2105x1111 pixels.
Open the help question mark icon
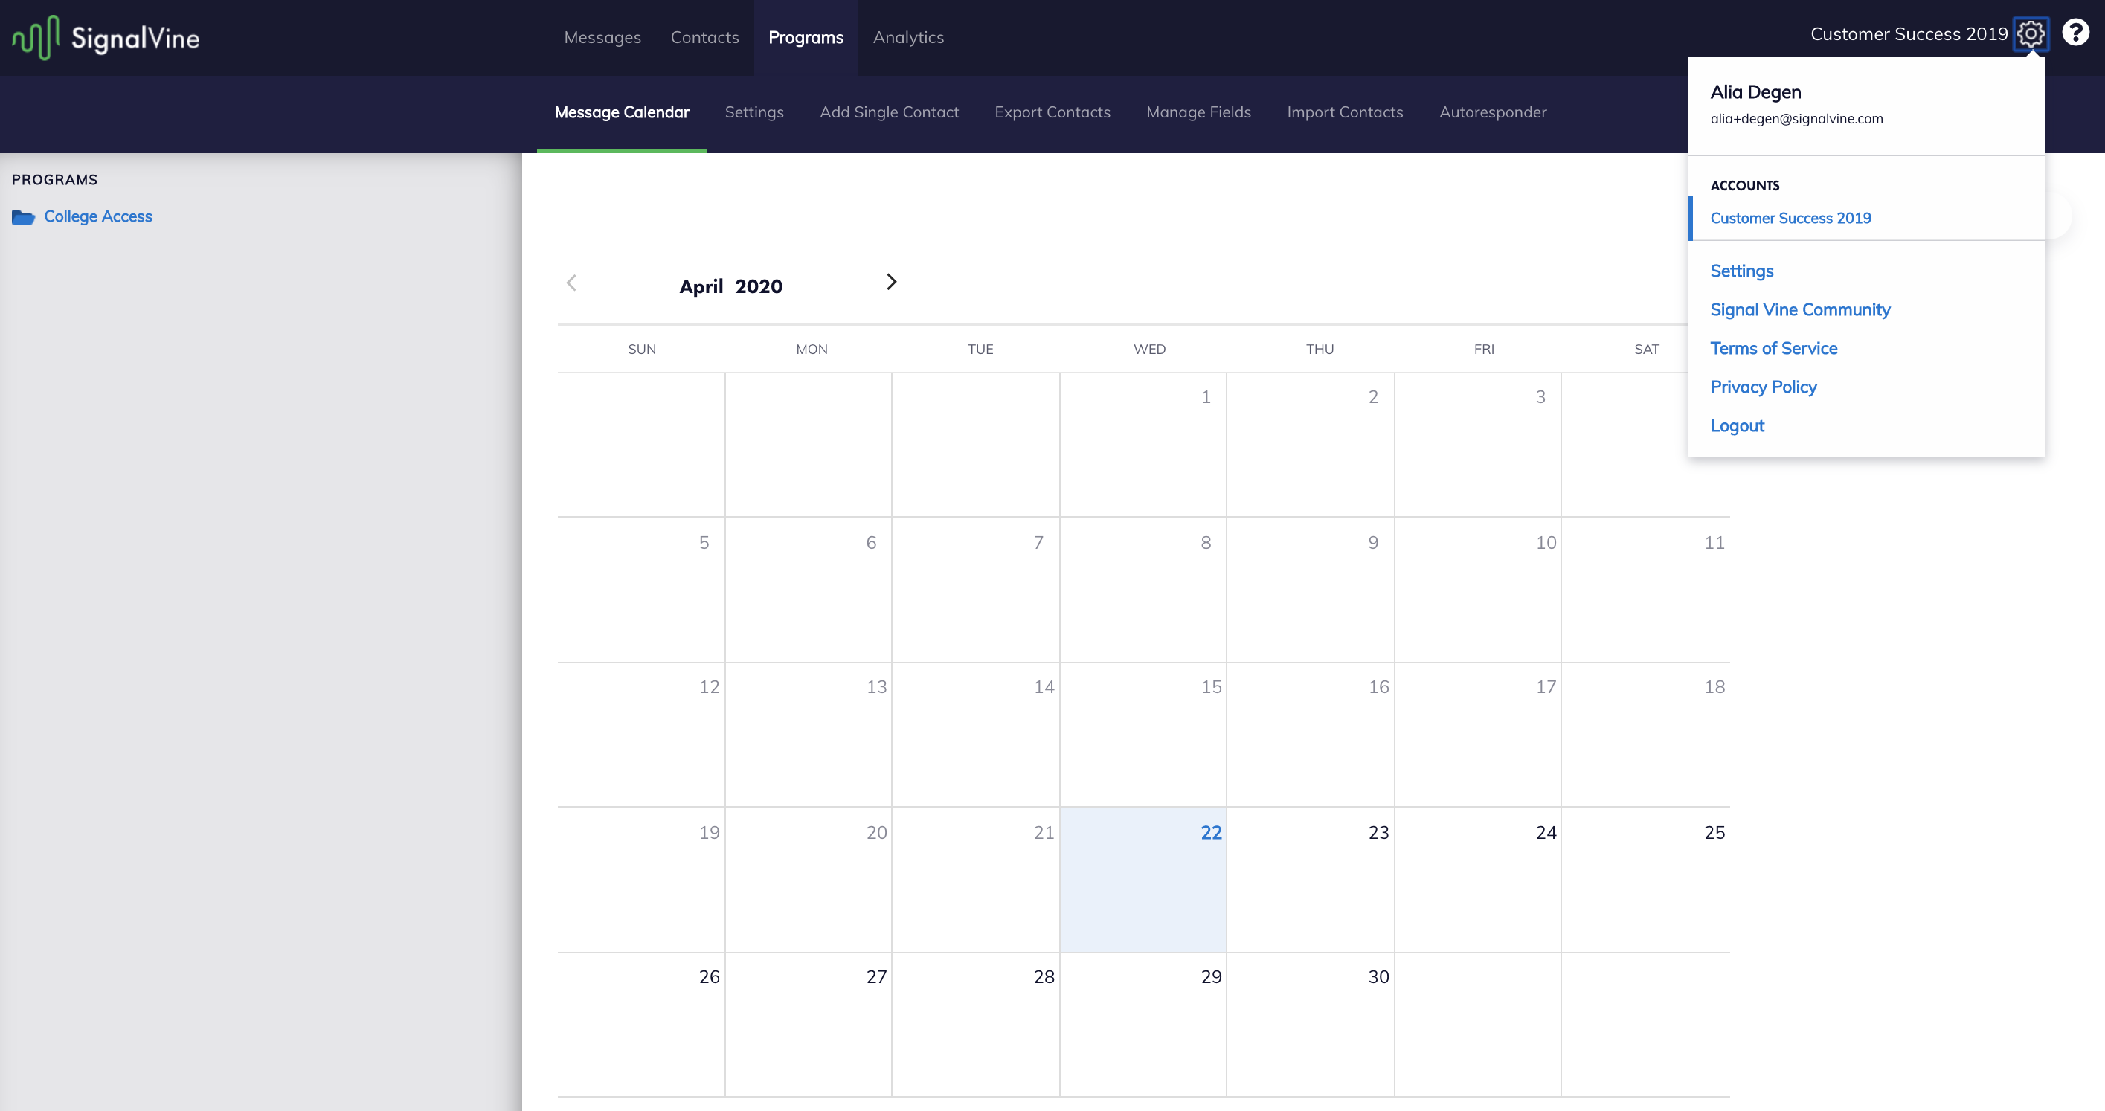coord(2075,33)
